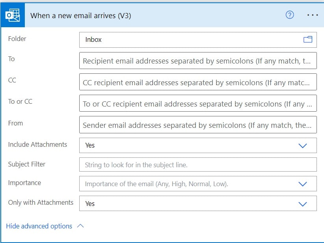Select the Only with Attachments Yes value
This screenshot has width=324, height=243.
click(x=90, y=204)
